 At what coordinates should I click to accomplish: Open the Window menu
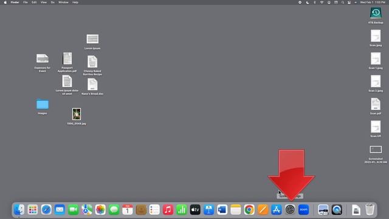point(63,2)
